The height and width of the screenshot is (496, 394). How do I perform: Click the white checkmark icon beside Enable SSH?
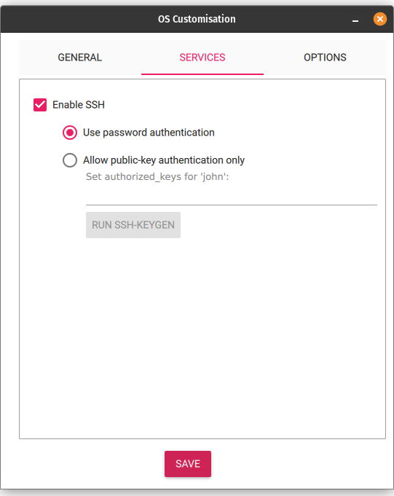pyautogui.click(x=40, y=105)
